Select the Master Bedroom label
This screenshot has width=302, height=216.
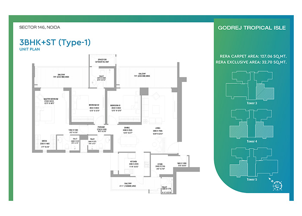pos(51,99)
